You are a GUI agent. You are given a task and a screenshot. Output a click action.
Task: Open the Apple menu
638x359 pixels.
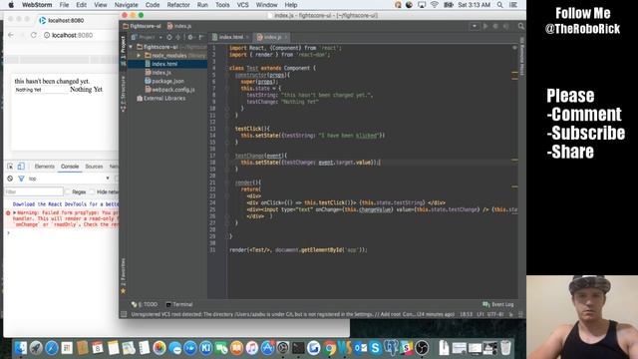(x=11, y=5)
